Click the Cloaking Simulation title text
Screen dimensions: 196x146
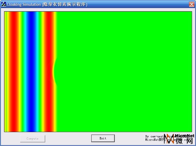tap(47, 4)
